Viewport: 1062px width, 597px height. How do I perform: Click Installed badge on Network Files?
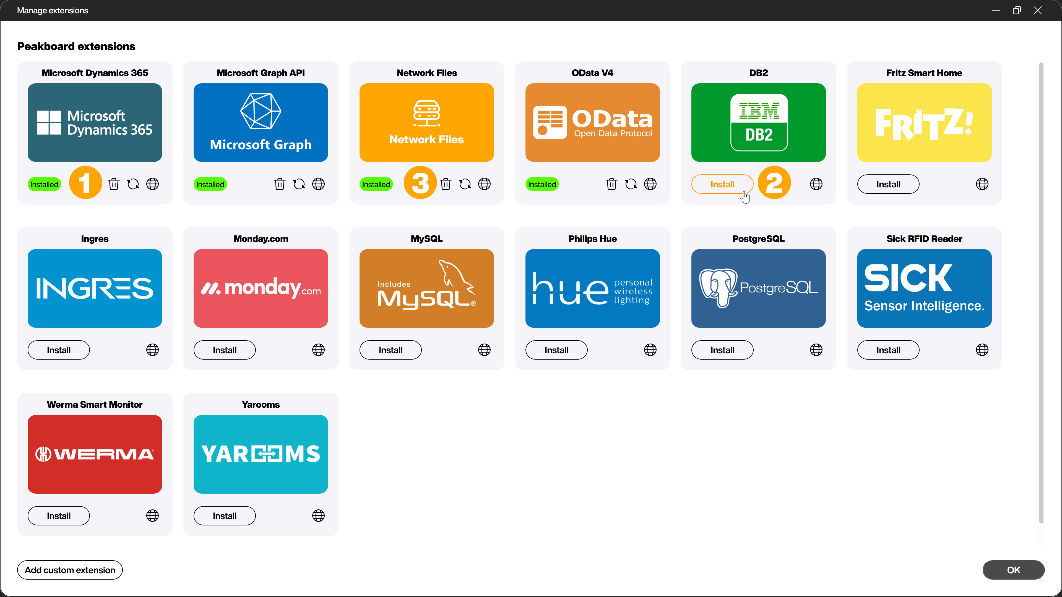pyautogui.click(x=376, y=185)
